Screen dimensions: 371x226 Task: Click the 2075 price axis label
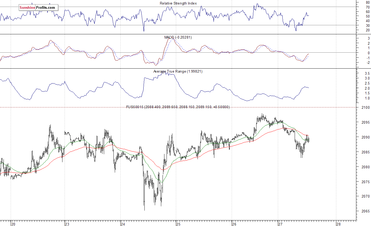pyautogui.click(x=366, y=182)
